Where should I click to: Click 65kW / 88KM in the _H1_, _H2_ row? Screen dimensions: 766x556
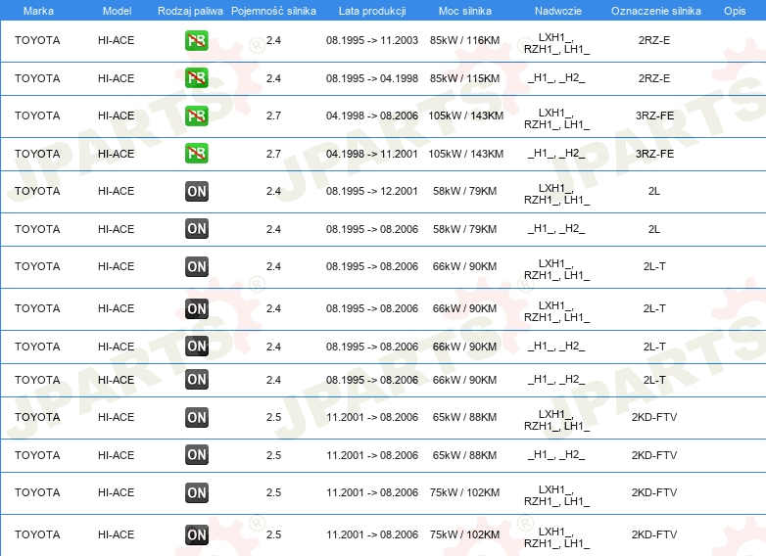click(x=465, y=455)
